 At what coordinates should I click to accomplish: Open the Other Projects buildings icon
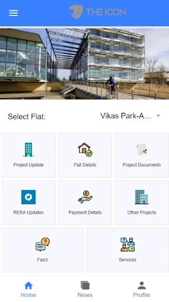142,197
